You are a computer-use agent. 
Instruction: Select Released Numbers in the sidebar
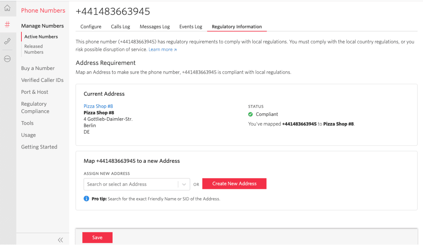34,49
